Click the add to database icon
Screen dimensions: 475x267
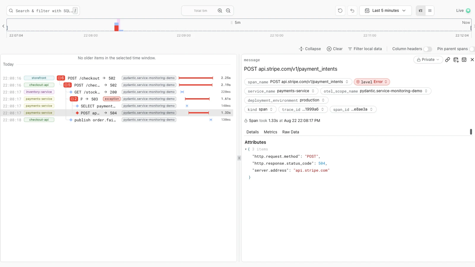click(456, 60)
